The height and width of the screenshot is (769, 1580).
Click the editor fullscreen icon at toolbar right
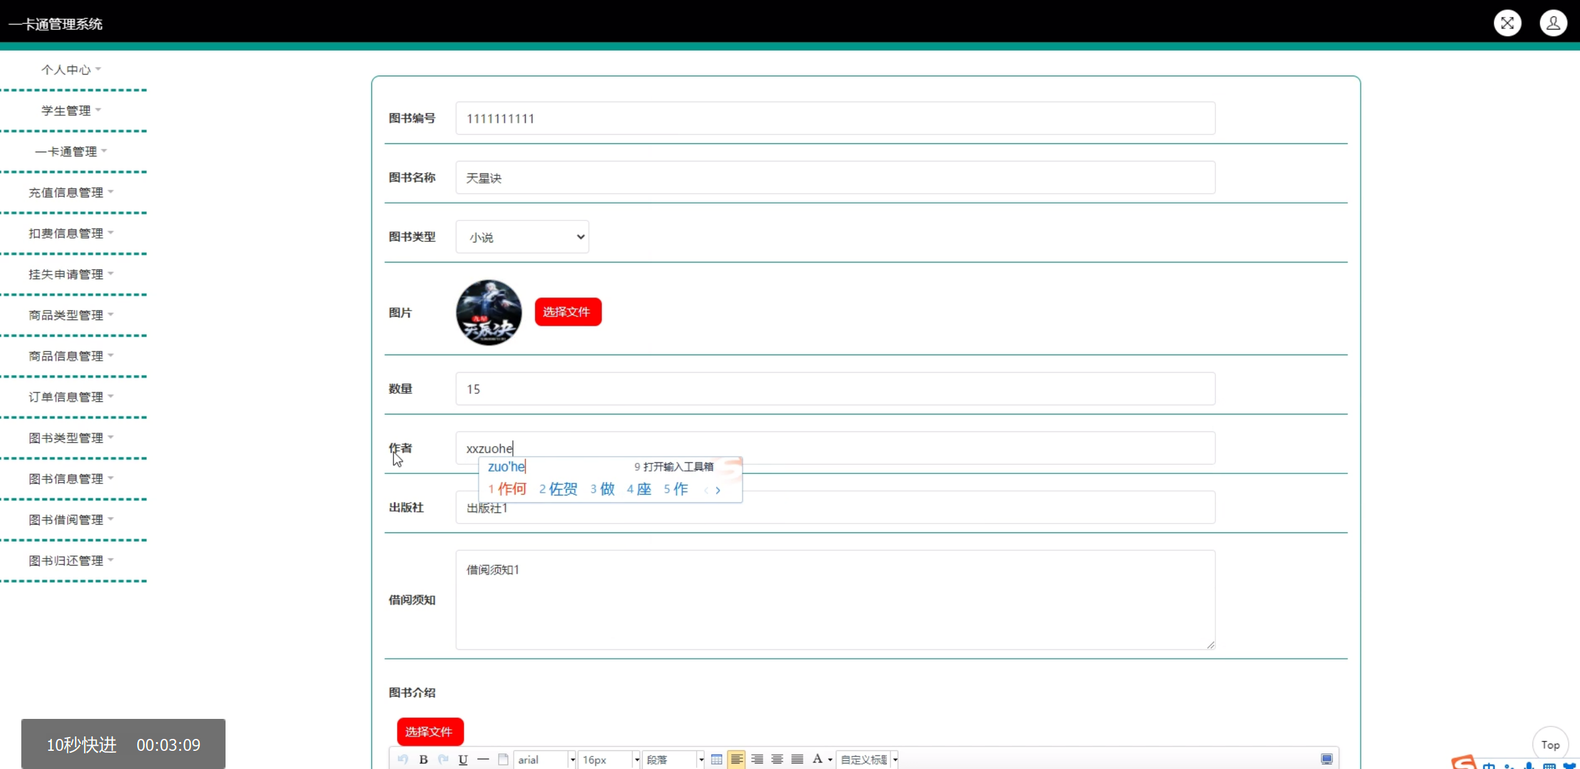point(1326,760)
